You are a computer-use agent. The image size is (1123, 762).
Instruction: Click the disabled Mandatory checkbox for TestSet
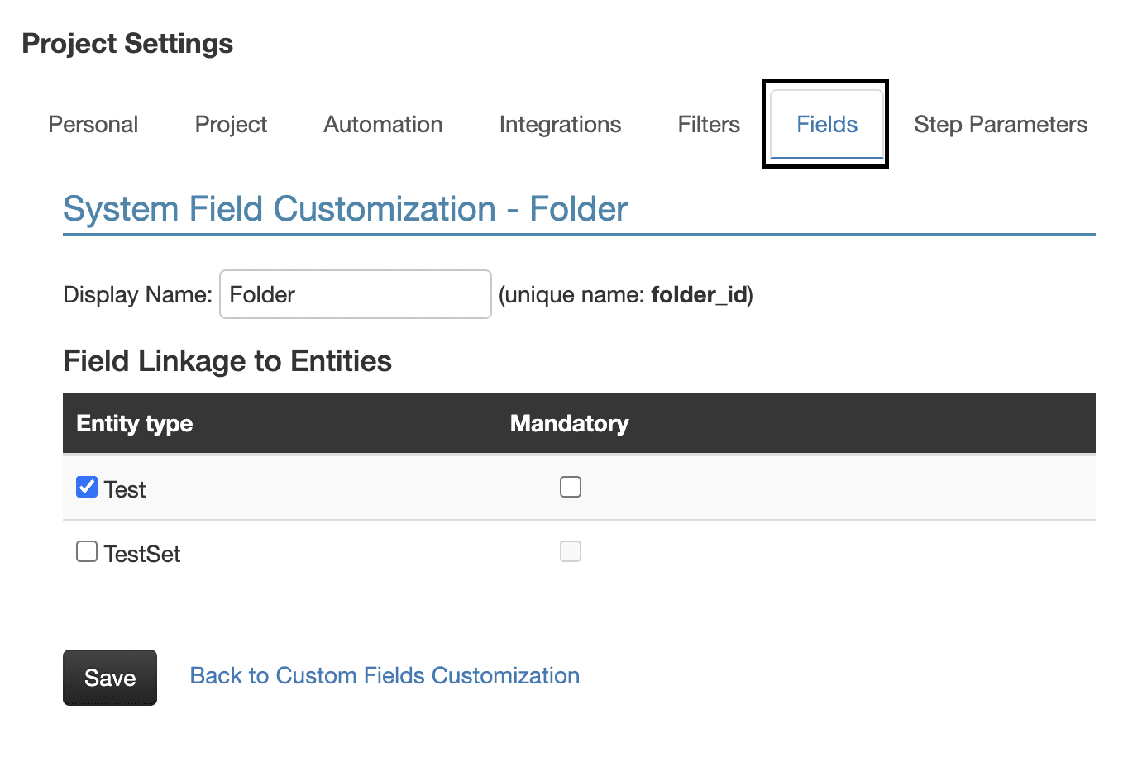pos(571,551)
